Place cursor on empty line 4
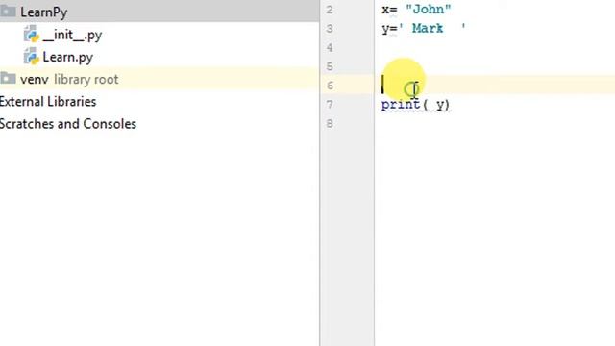The width and height of the screenshot is (615, 346). point(495,48)
